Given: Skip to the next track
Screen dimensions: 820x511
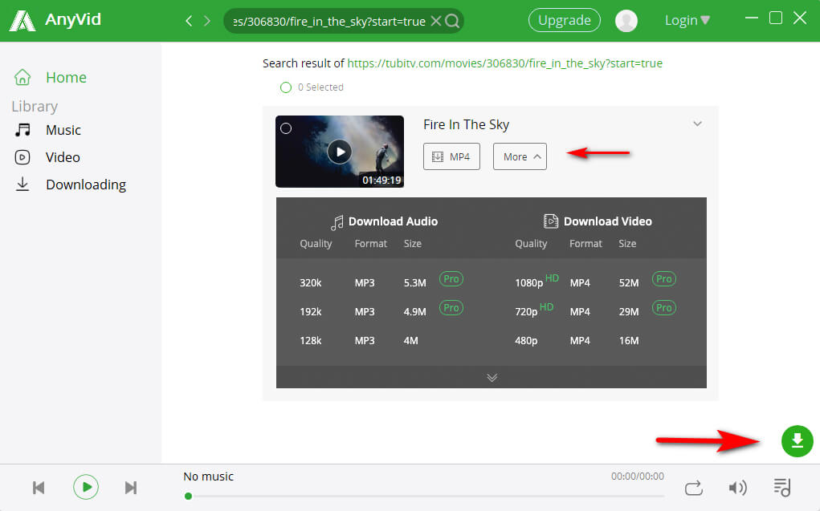Looking at the screenshot, I should 131,488.
